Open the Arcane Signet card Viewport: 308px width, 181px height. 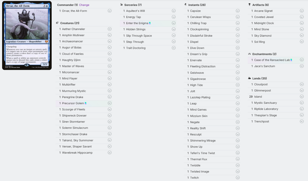click(x=263, y=11)
